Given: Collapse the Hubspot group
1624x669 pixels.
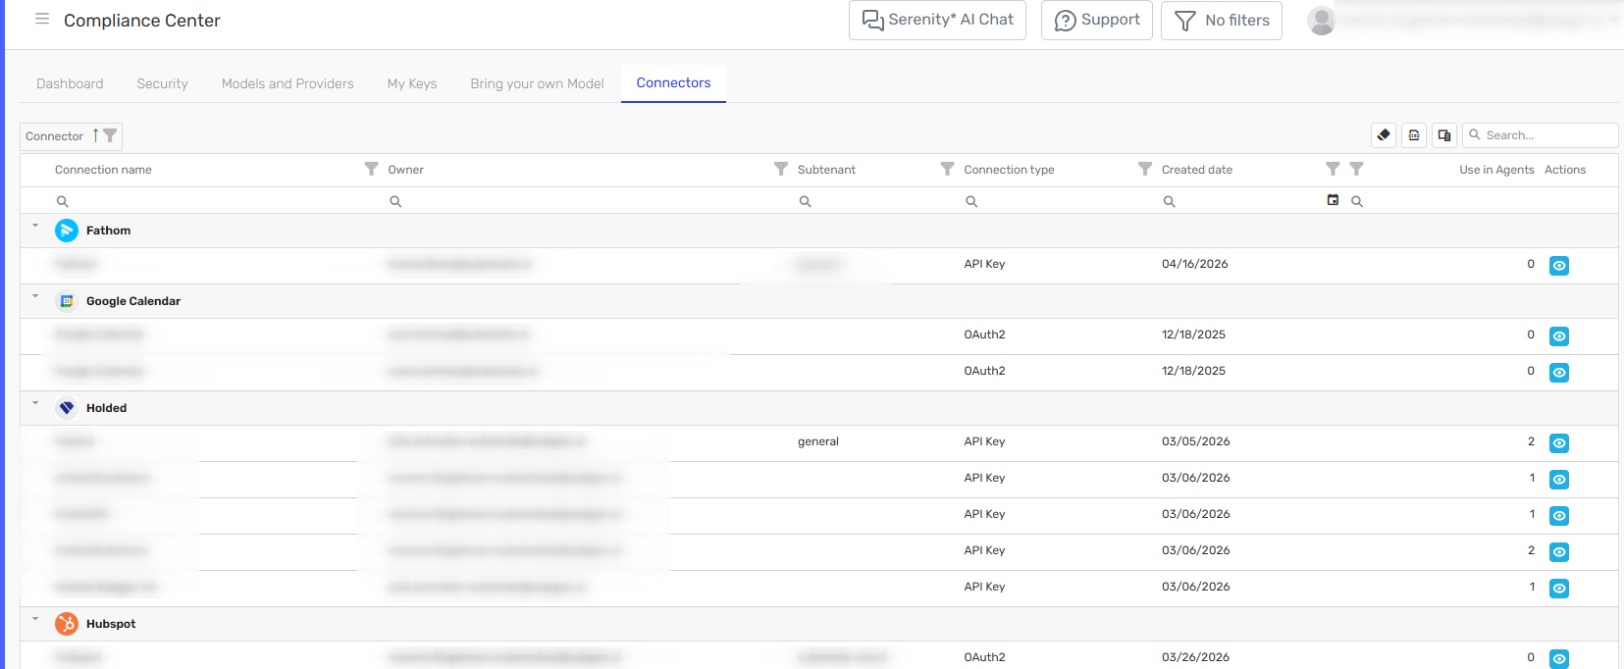Looking at the screenshot, I should (35, 619).
